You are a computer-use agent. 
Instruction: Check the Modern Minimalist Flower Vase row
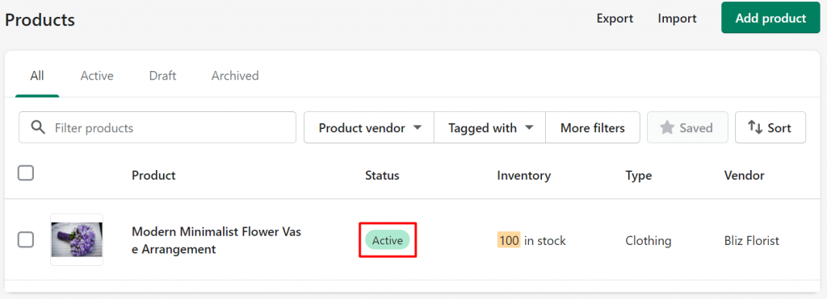(x=26, y=239)
